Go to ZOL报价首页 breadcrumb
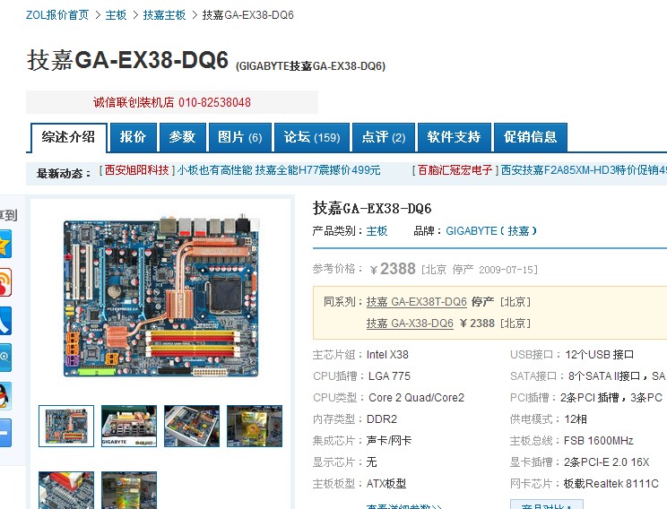Viewport: 667px width, 509px height. pyautogui.click(x=57, y=15)
